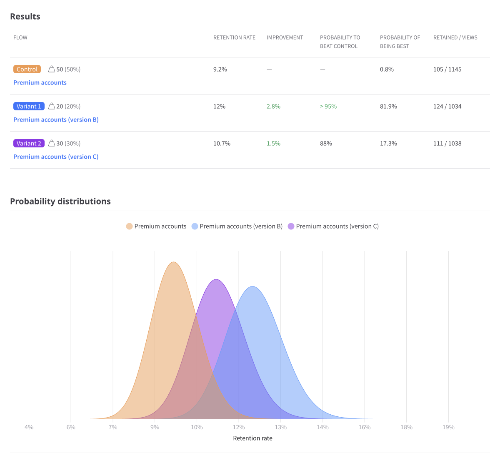Select the Probability distributions section heading
This screenshot has width=500, height=453.
point(60,201)
